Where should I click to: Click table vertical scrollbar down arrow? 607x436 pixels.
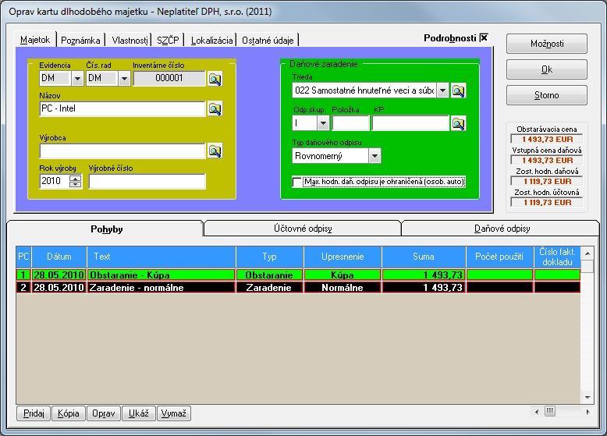coord(587,397)
